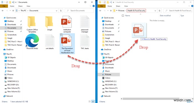This screenshot has height=103, width=194.
Task: Select the TWC deets text file
Action: pos(85,42)
